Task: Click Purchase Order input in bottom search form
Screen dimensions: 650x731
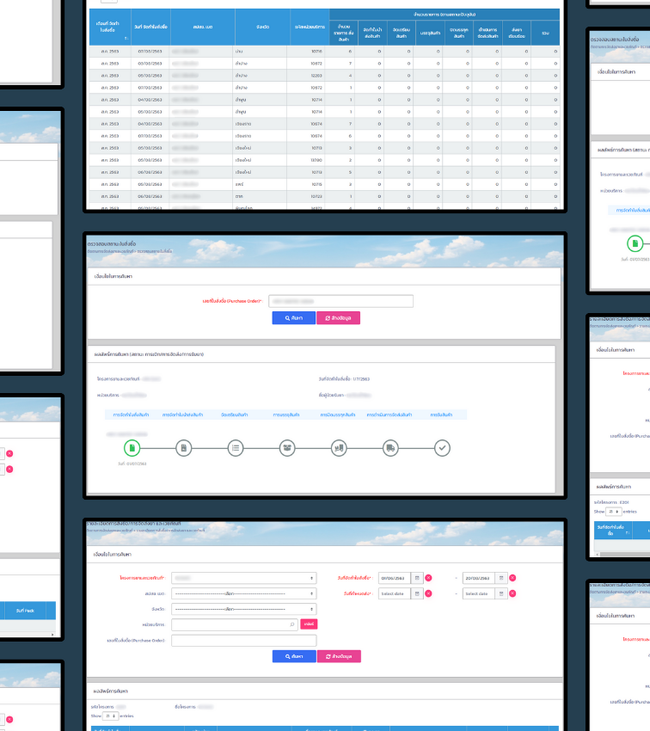Action: 243,640
